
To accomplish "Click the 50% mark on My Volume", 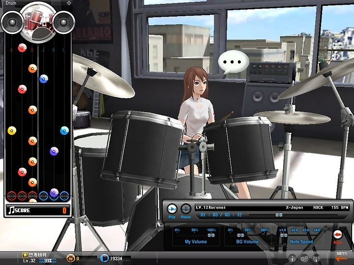I will click(x=195, y=230).
